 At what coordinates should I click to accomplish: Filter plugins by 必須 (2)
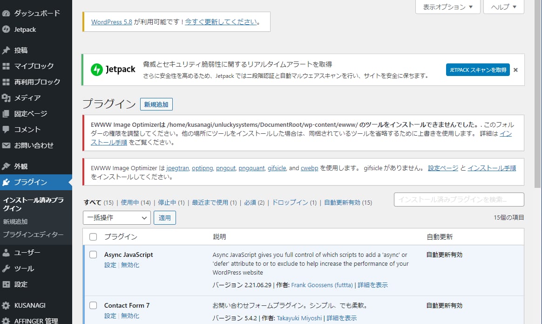(254, 202)
